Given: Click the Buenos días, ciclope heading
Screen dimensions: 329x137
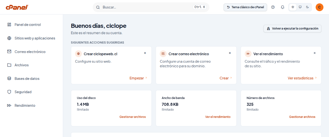Looking at the screenshot, I should 99,26.
